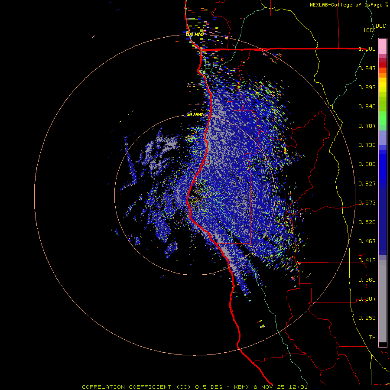The image size is (390, 390).
Task: Click the KBHX station identifier in footer
Action: click(243, 387)
